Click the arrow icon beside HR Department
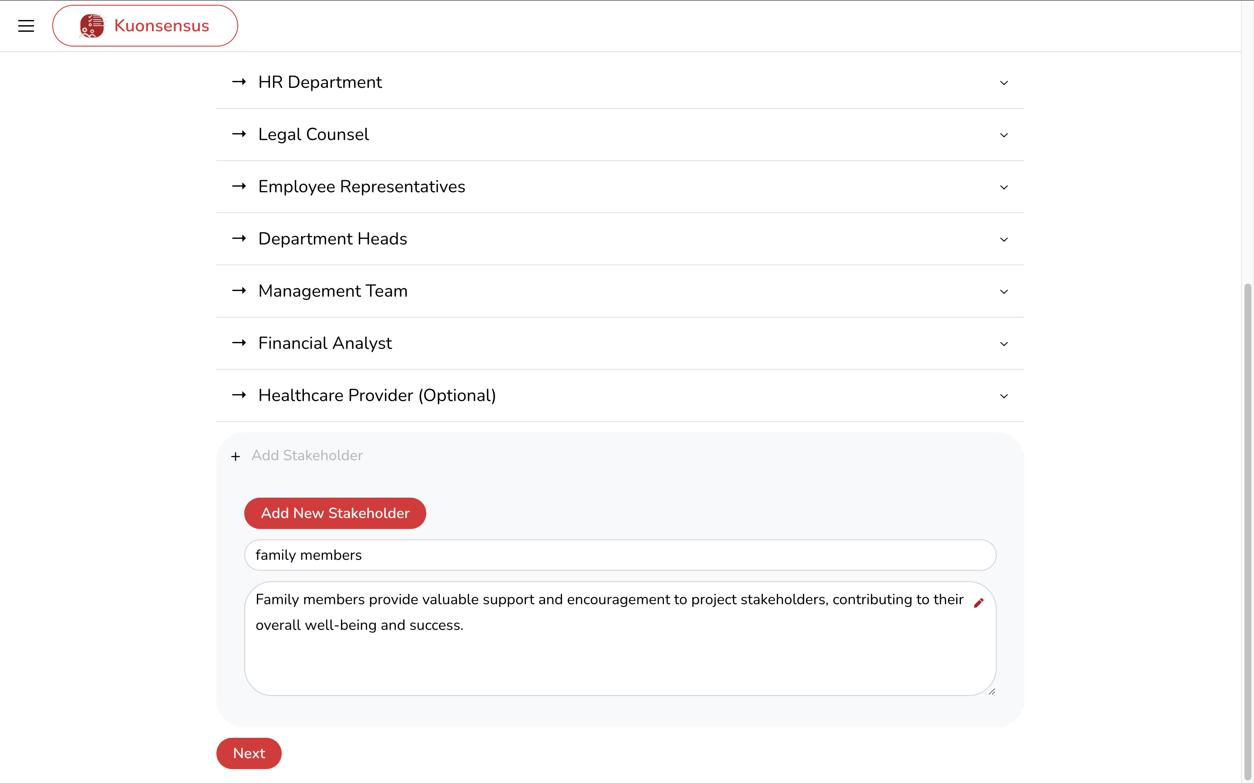This screenshot has height=783, width=1254. pyautogui.click(x=239, y=82)
